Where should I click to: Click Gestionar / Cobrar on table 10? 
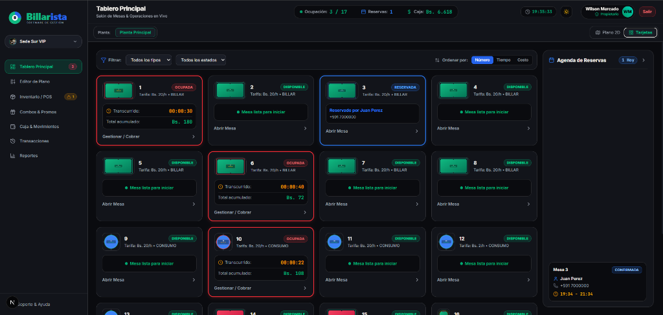coord(260,288)
